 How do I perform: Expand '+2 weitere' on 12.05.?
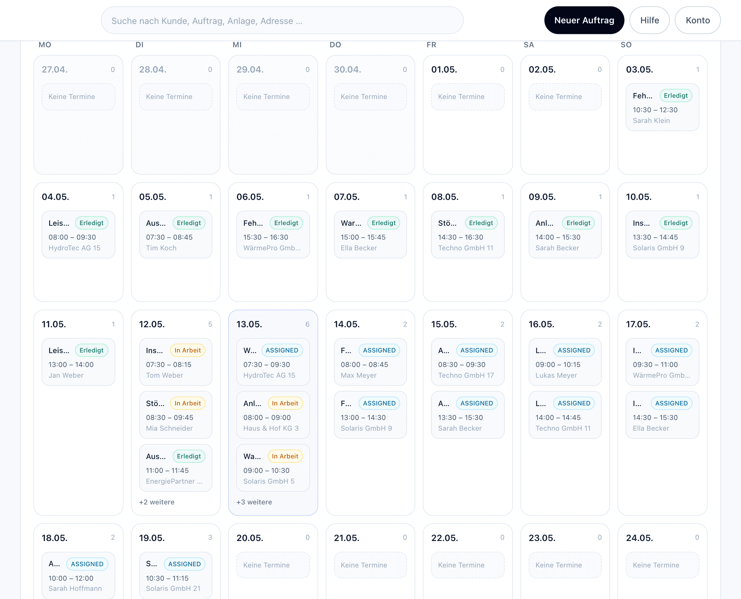click(157, 502)
